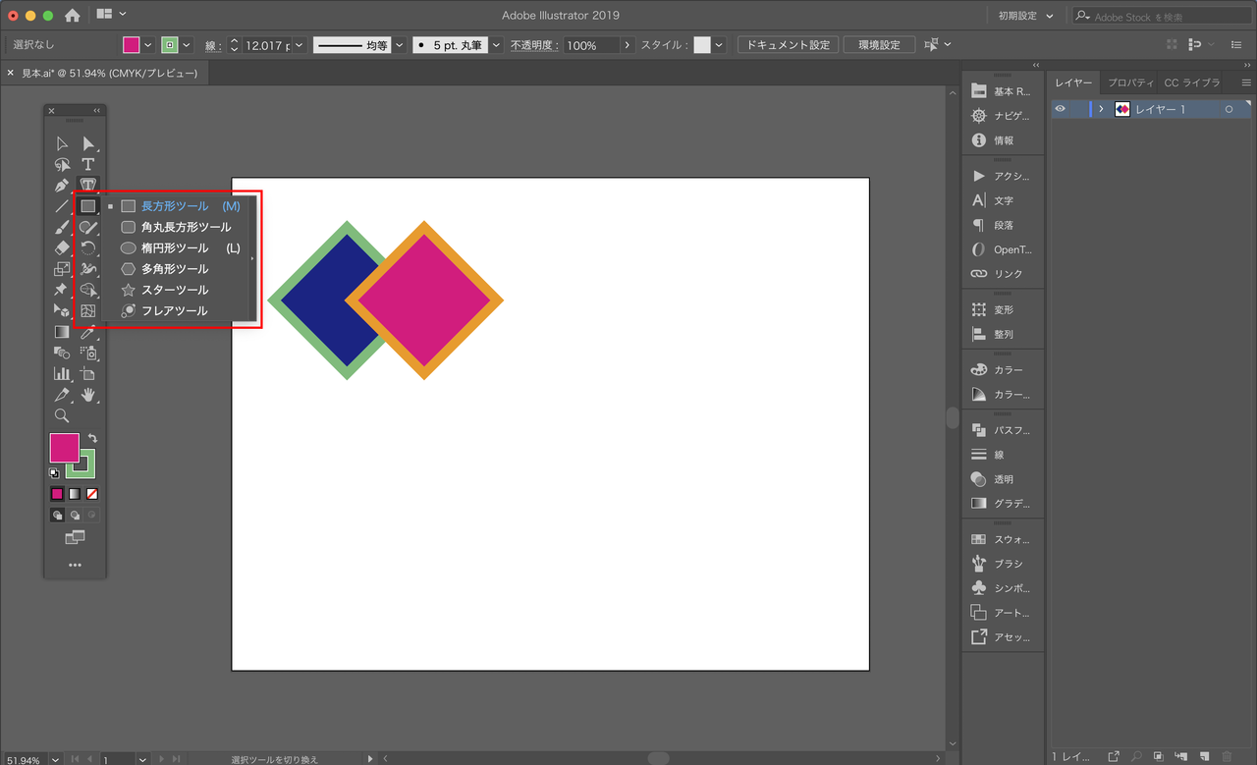
Task: Click the control bar style swatch
Action: [x=702, y=45]
